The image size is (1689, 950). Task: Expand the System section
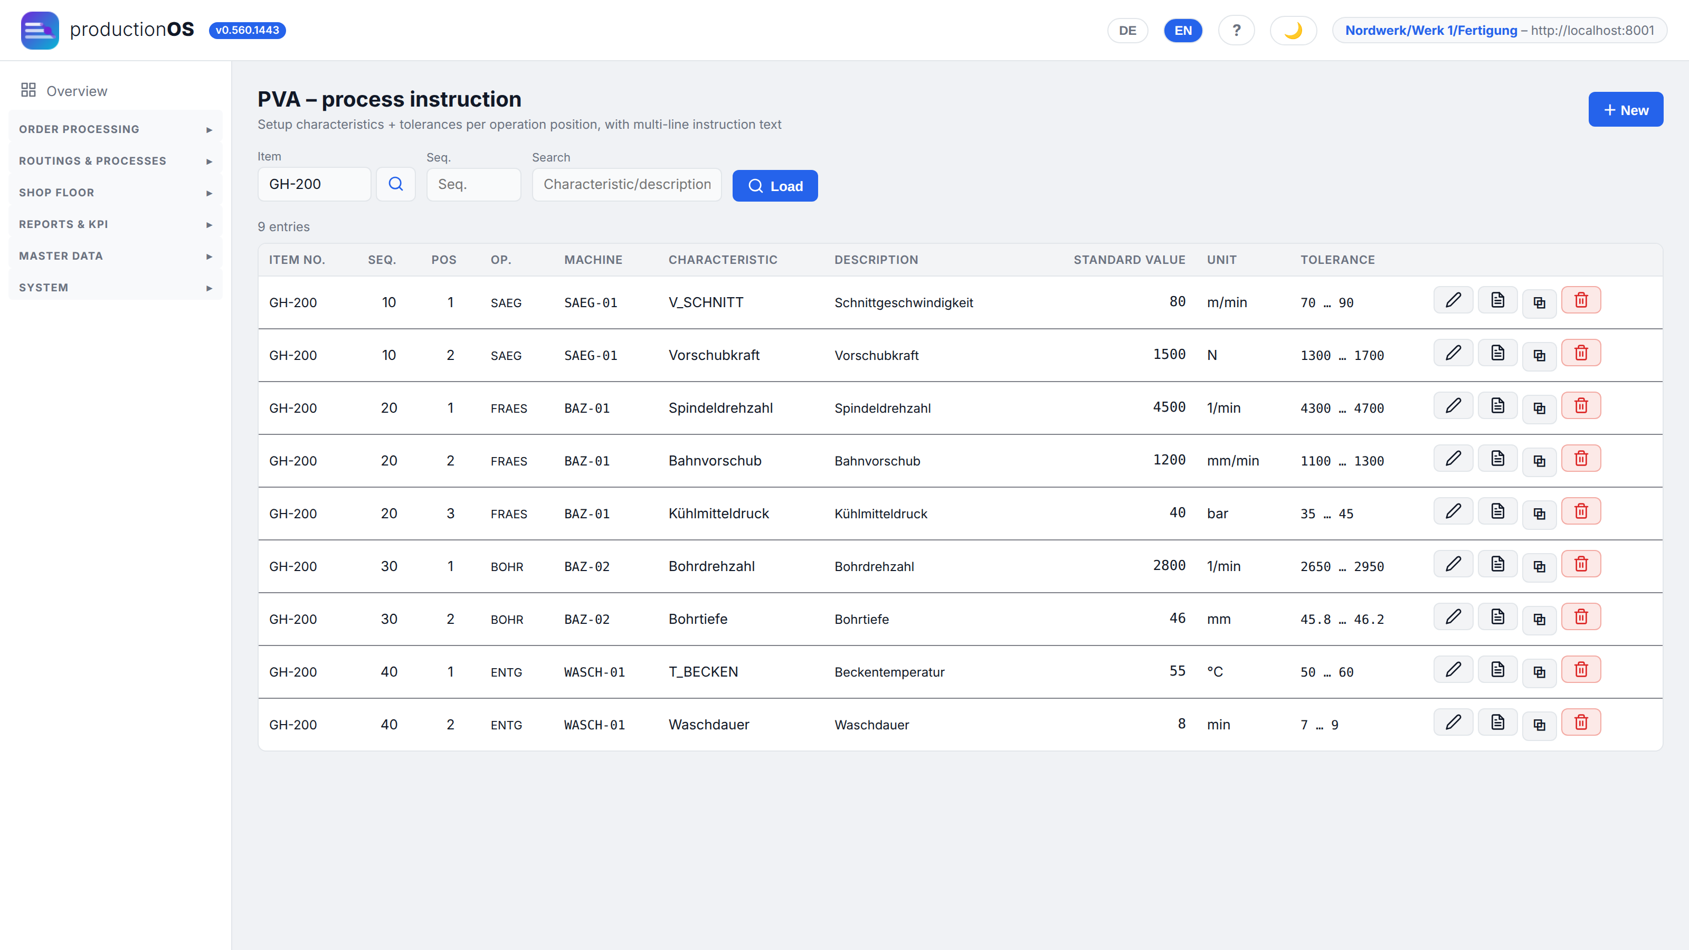pos(116,288)
